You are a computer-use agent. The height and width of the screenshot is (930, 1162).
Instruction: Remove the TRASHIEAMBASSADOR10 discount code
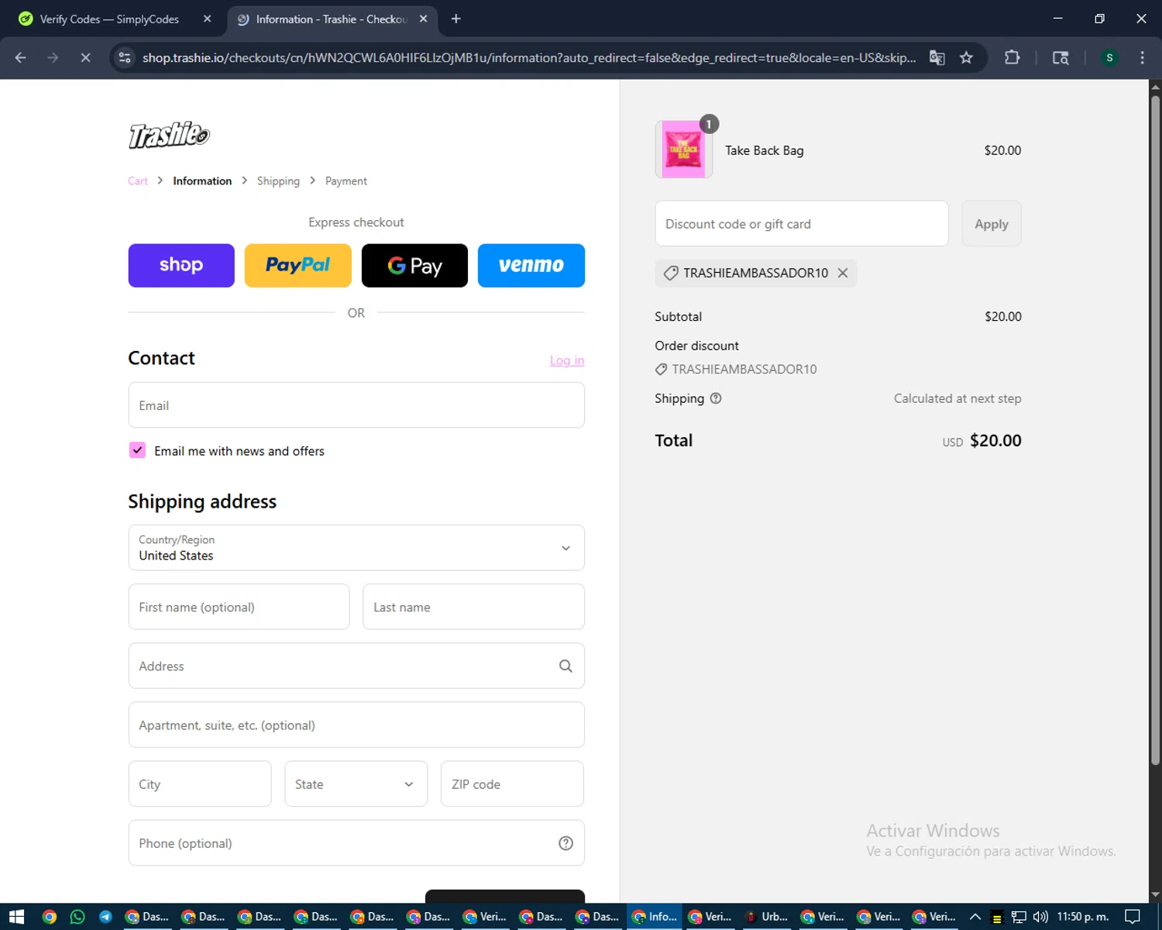coord(843,273)
